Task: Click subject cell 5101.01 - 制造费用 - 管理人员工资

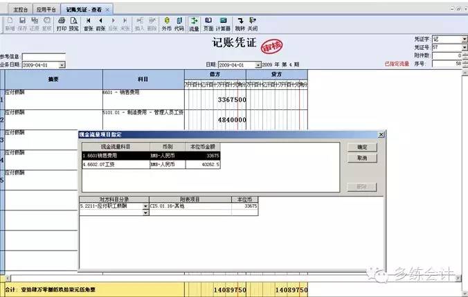Action: click(x=143, y=120)
